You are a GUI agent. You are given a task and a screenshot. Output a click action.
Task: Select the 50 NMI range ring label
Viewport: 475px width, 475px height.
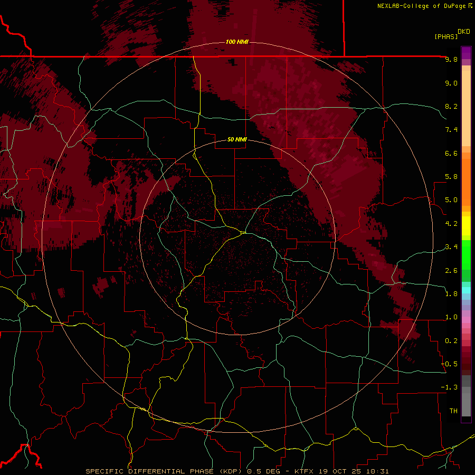tap(237, 139)
